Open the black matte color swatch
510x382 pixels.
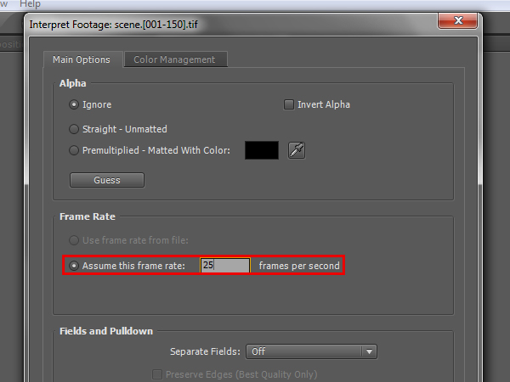pos(262,150)
